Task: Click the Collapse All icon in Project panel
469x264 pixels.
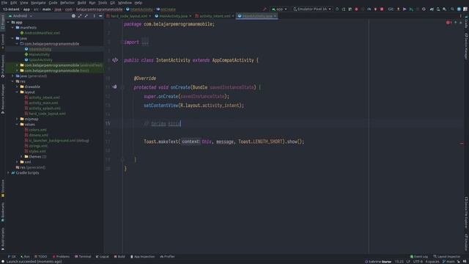Action: coord(86,16)
